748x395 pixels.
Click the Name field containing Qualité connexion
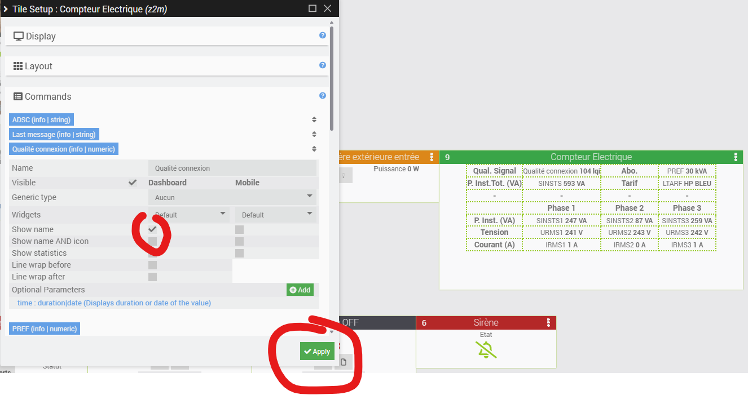point(232,168)
